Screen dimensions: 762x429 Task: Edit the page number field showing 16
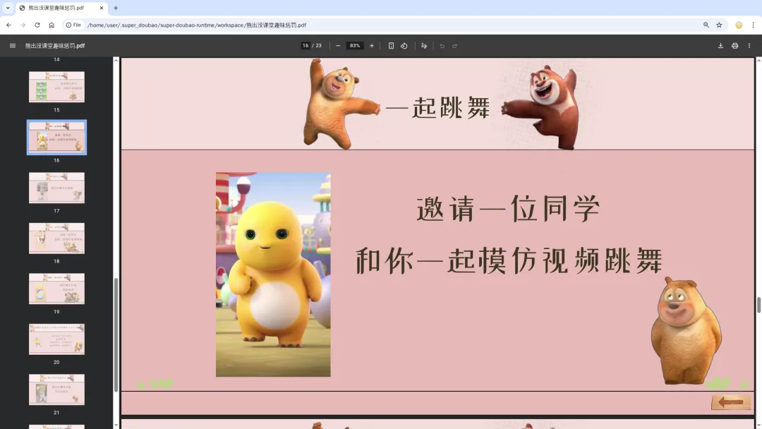pos(306,46)
